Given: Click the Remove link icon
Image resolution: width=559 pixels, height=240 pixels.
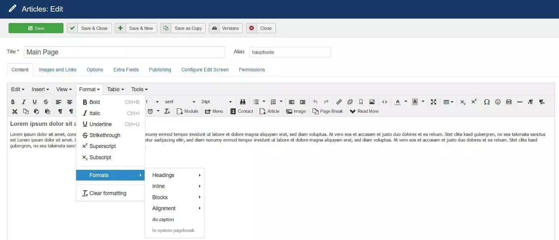Looking at the screenshot, I should [x=350, y=102].
